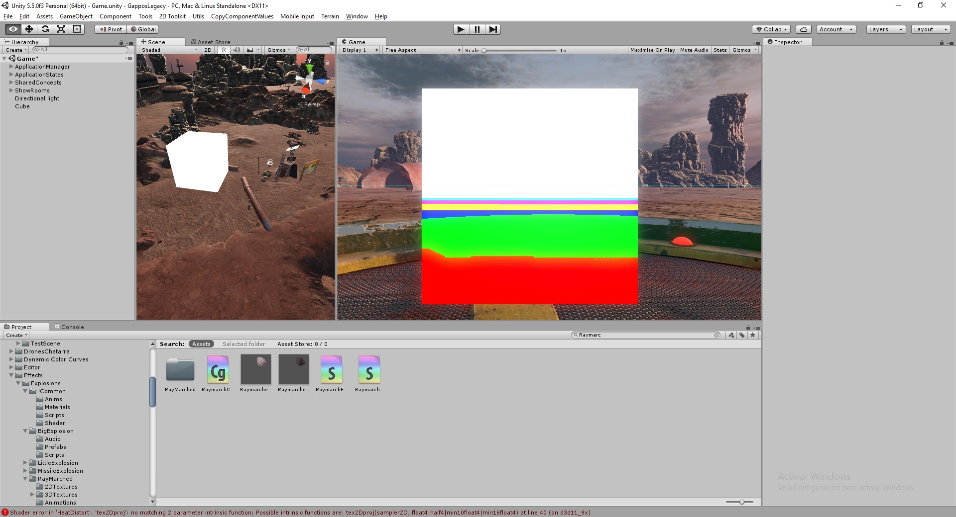Viewport: 956px width, 517px height.
Task: Open the Free Aspect dropdown
Action: coord(422,50)
